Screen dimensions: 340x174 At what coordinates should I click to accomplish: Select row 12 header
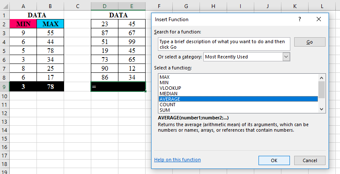pyautogui.click(x=5, y=113)
